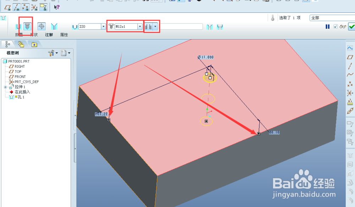Viewport: 355px width, 207px height.
Task: Click the sketch tool in right toolbar
Action: coord(350,48)
